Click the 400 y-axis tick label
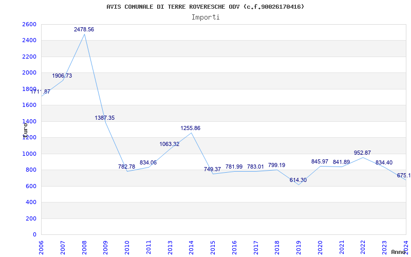 pyautogui.click(x=31, y=203)
